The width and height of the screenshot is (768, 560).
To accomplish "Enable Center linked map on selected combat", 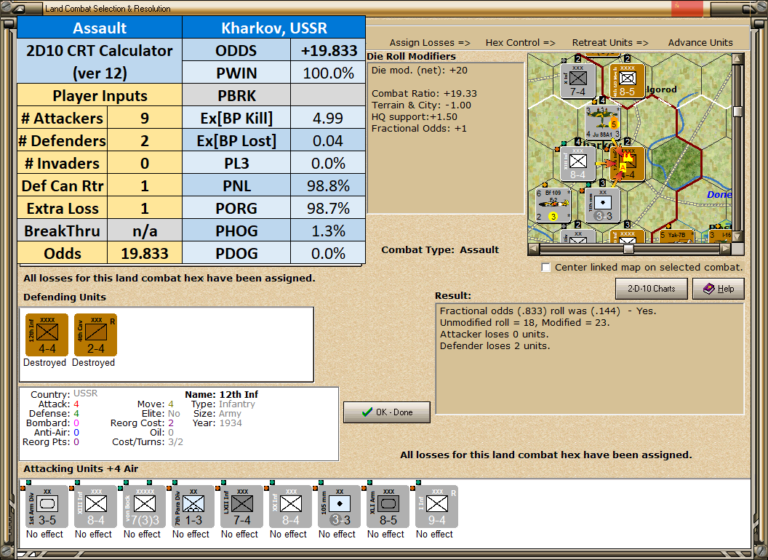I will click(x=545, y=268).
